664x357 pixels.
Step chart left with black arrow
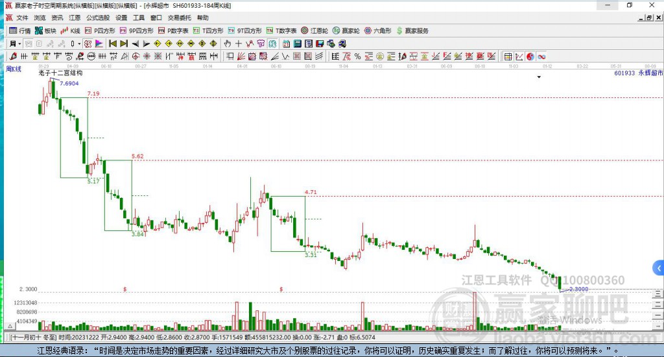136,43
